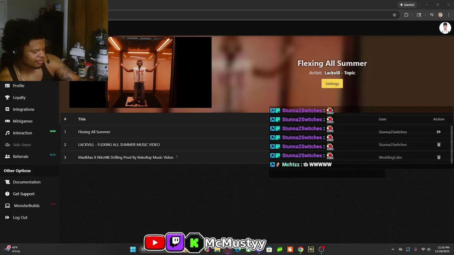Open the dashboard user avatar menu
This screenshot has height=255, width=454.
[x=445, y=28]
